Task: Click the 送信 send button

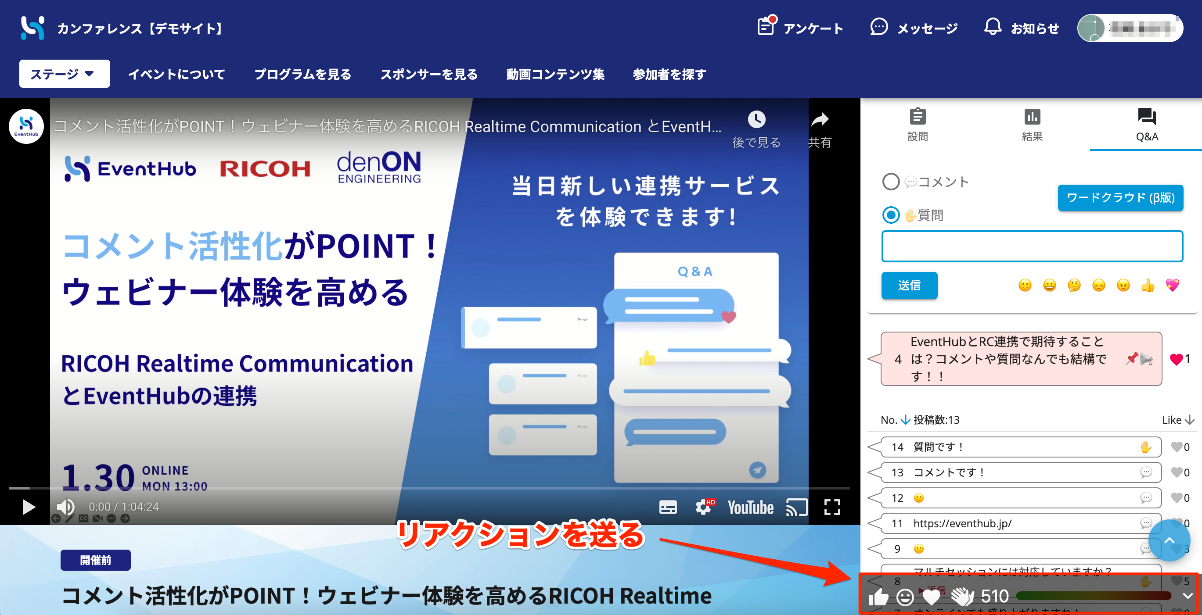Action: tap(909, 286)
